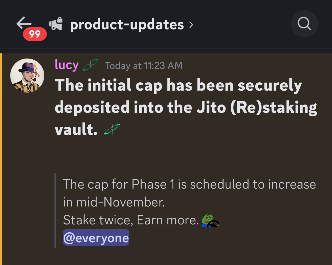Screen dimensions: 332x265
Task: Click the "deposited into the Jito (Re)staking" line
Action: [186, 107]
